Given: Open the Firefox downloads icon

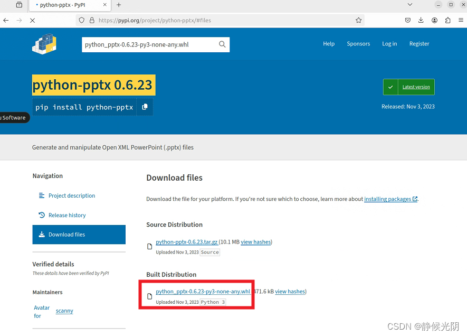Looking at the screenshot, I should 421,20.
